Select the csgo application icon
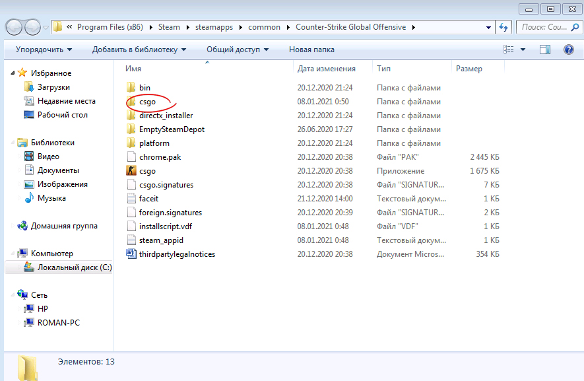Screen dimensions: 584x381 coord(131,171)
